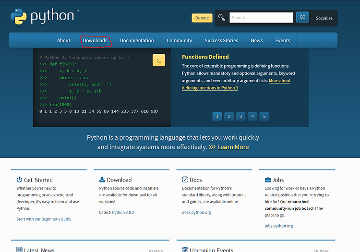Click the Get Started heading
The width and height of the screenshot is (360, 252).
pos(38,180)
